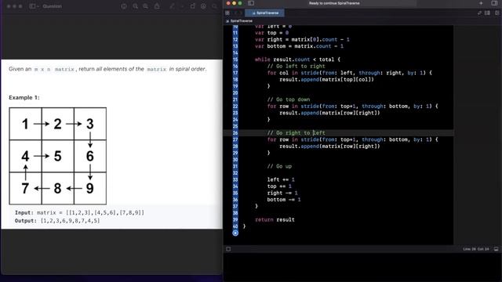Click matrix cell 5 in the diagram
The height and width of the screenshot is (282, 502).
coord(57,156)
